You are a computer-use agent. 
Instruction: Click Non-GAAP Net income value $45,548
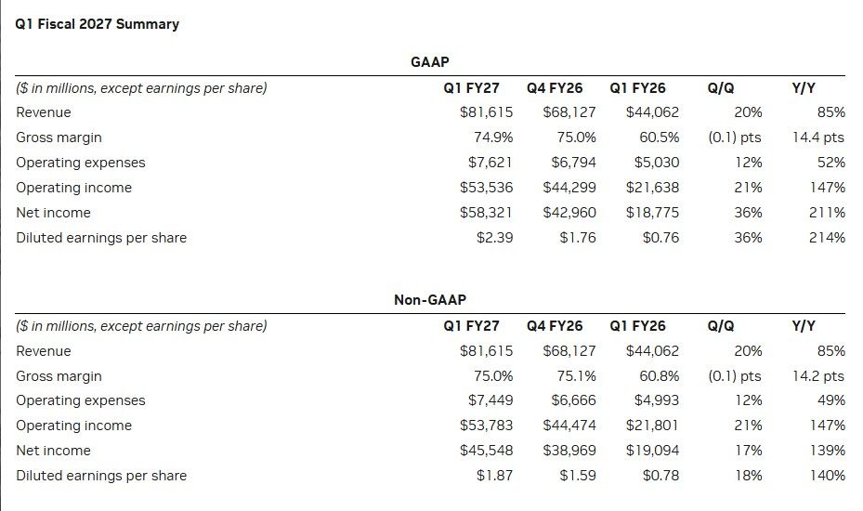[486, 451]
